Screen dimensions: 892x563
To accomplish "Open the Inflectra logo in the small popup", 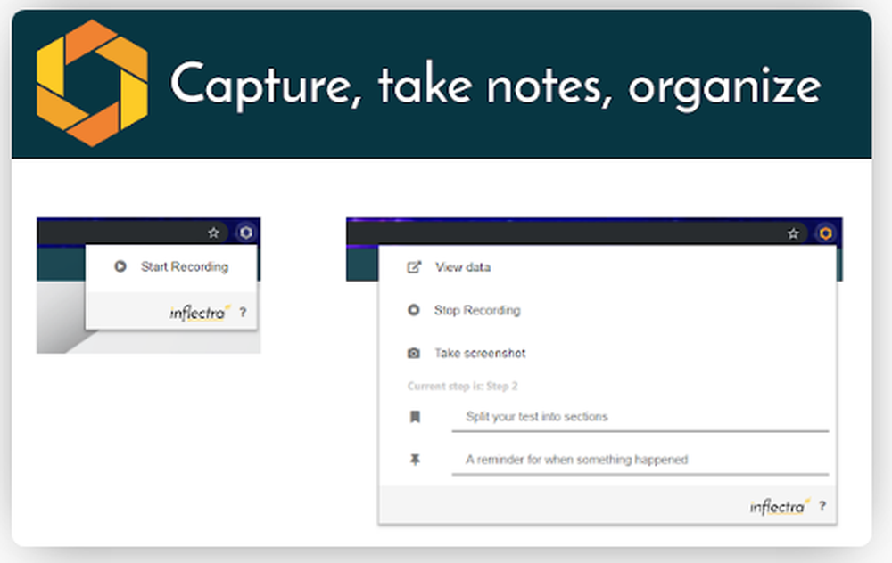I will coord(200,313).
